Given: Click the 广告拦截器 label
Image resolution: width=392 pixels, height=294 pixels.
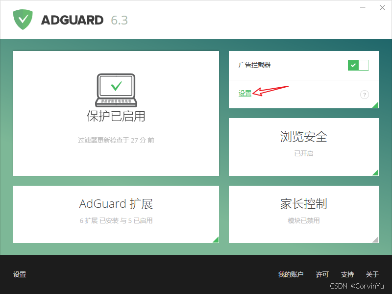Looking at the screenshot, I should click(x=254, y=65).
